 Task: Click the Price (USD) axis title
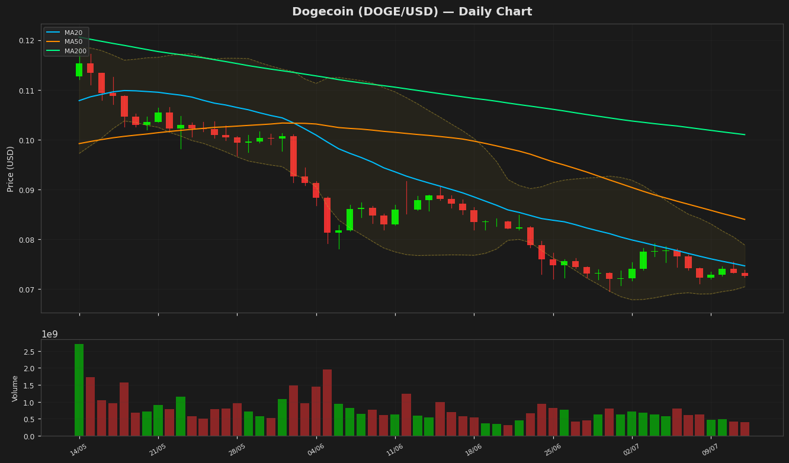[x=11, y=169]
